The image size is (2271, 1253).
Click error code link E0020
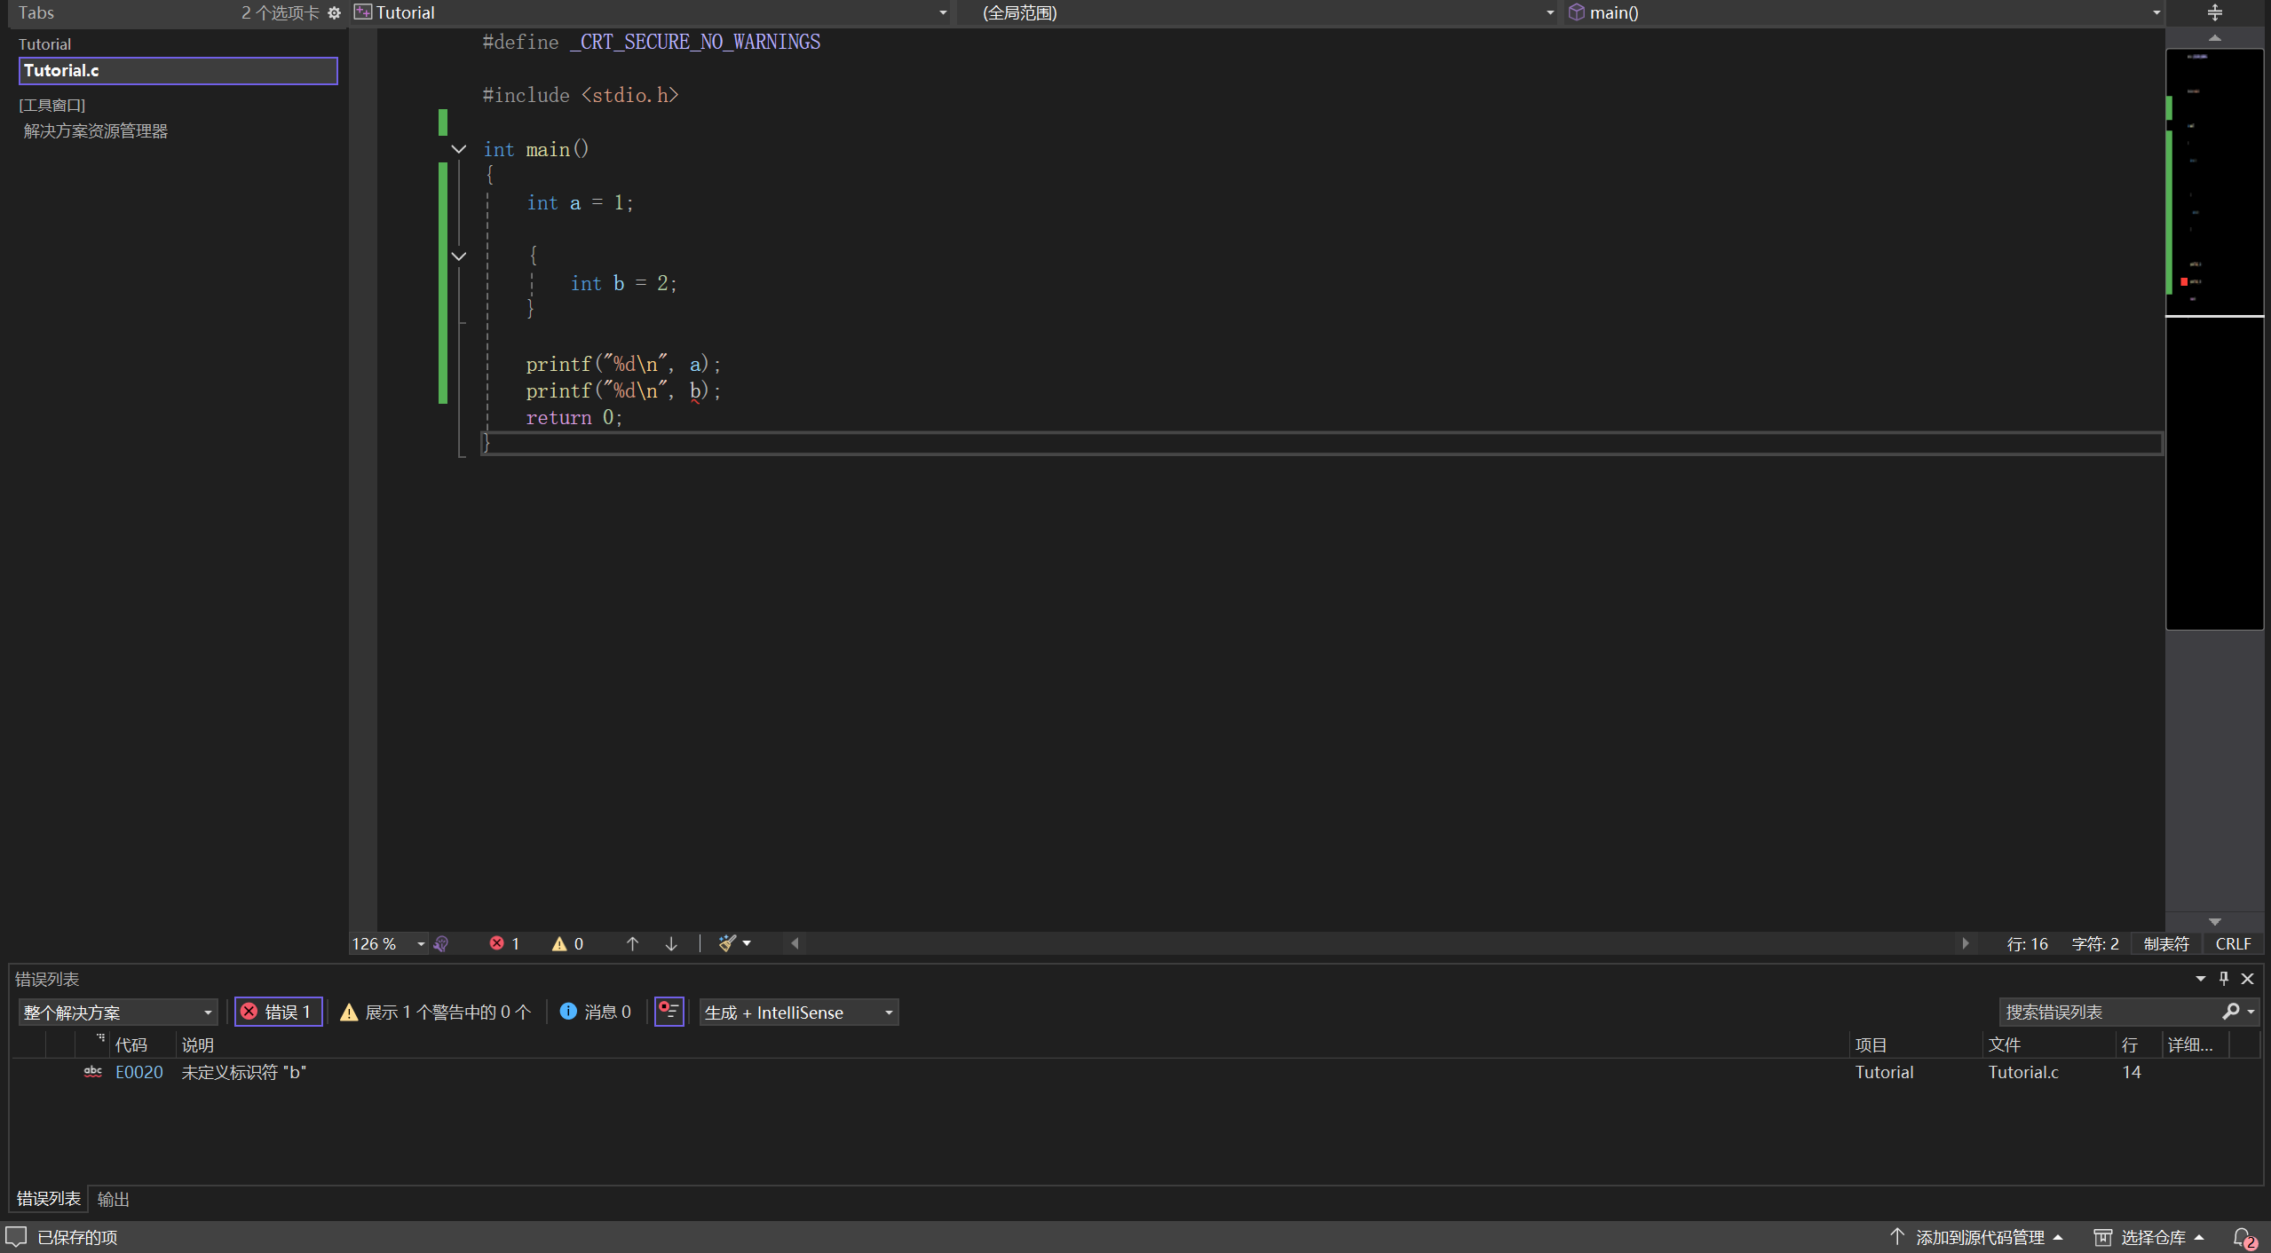pos(139,1072)
